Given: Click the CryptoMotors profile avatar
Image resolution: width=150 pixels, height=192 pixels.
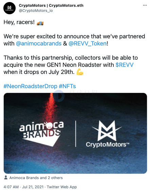Looking at the screenshot, I should [x=10, y=8].
